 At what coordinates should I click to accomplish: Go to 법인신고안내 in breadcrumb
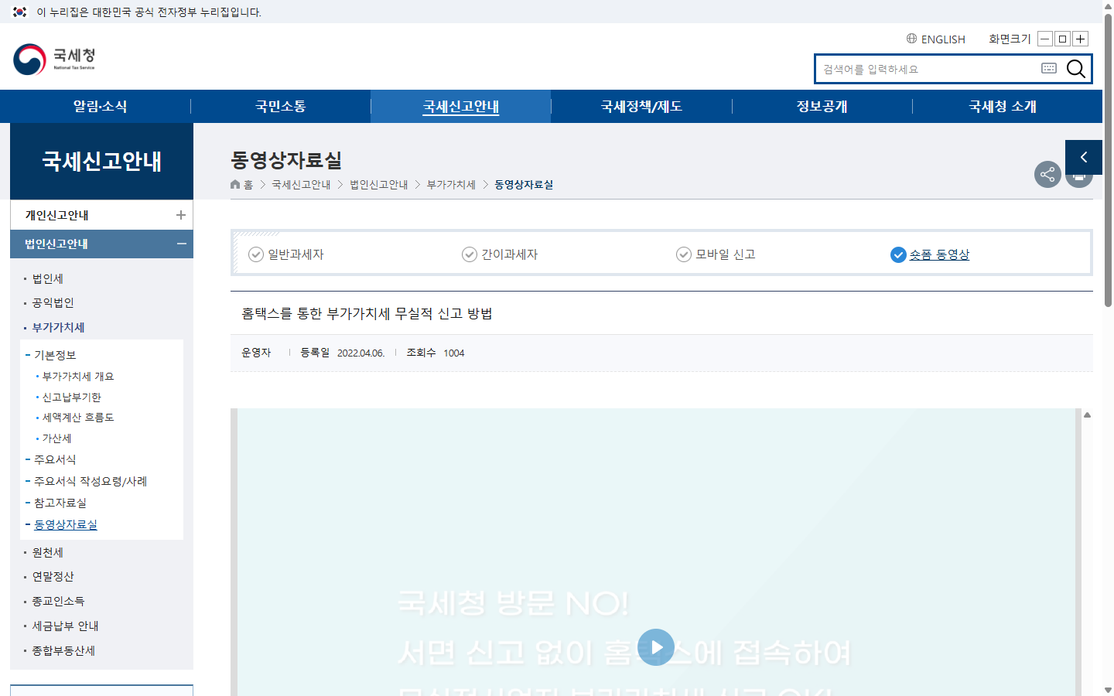point(379,184)
